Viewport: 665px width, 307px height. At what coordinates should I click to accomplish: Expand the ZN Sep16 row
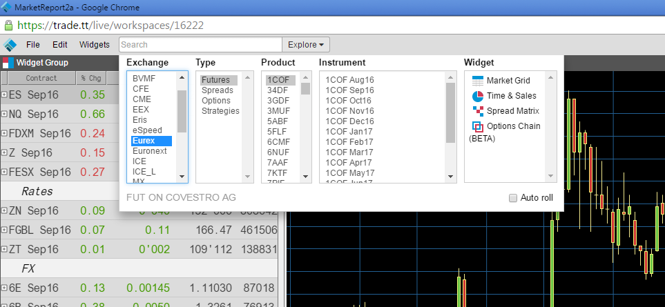pos(4,210)
